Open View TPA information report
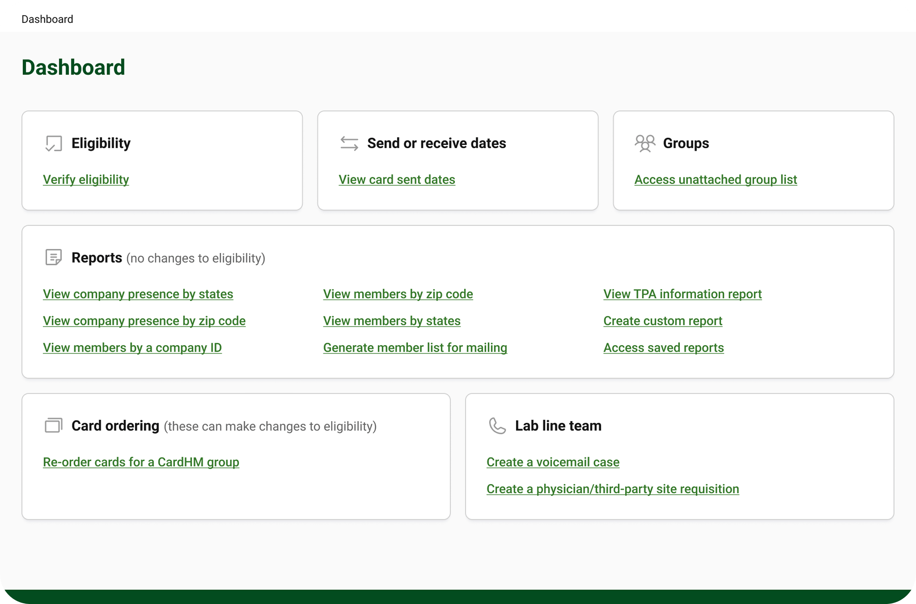Image resolution: width=916 pixels, height=604 pixels. point(682,294)
